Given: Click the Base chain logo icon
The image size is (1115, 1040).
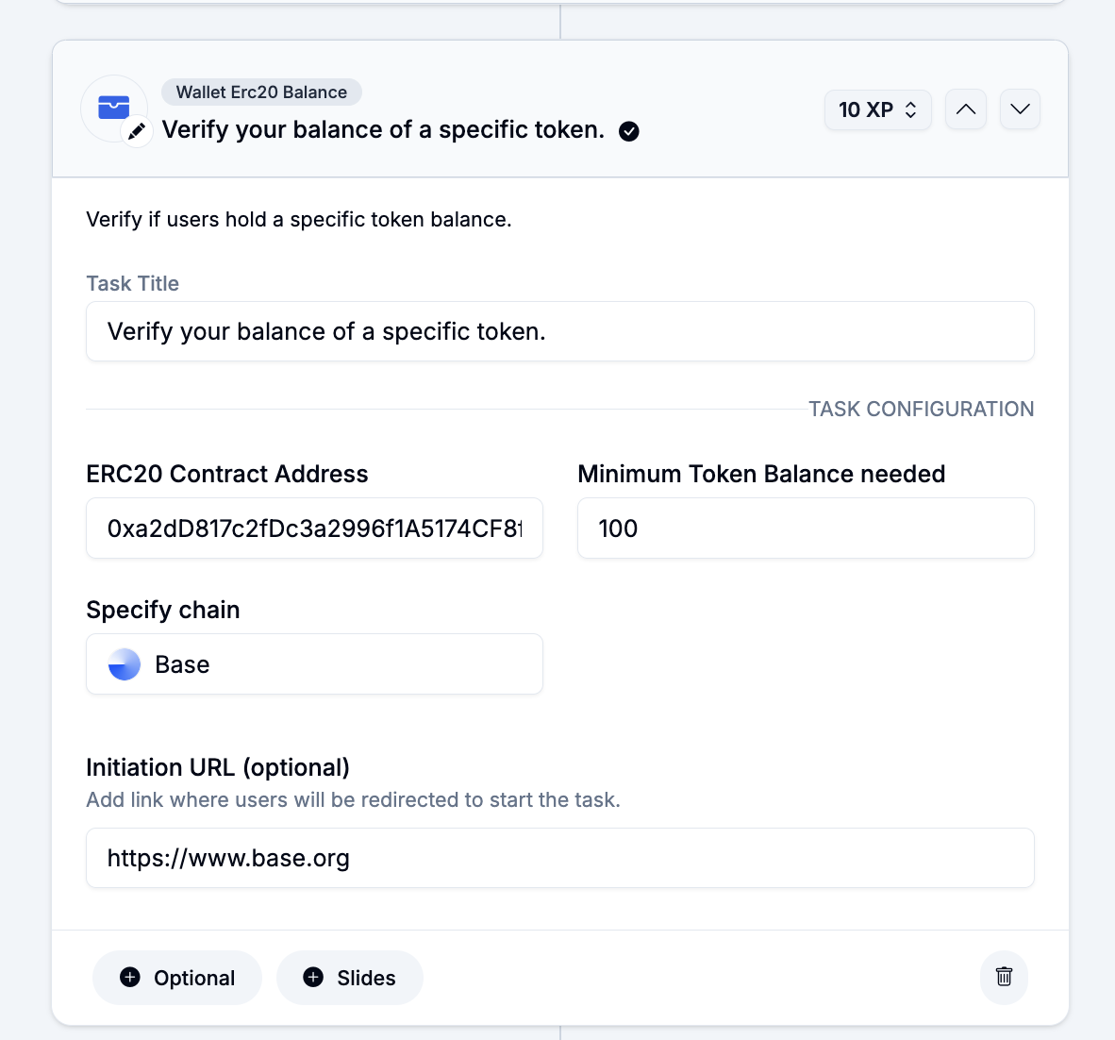Looking at the screenshot, I should (125, 664).
